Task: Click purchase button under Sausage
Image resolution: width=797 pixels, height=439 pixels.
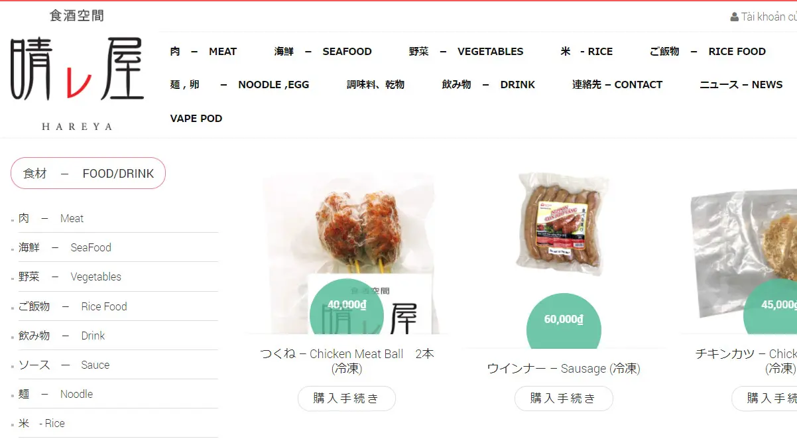Action: point(564,399)
